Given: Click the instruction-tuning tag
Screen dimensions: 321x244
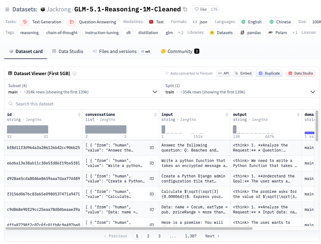Looking at the screenshot, I should tap(102, 33).
